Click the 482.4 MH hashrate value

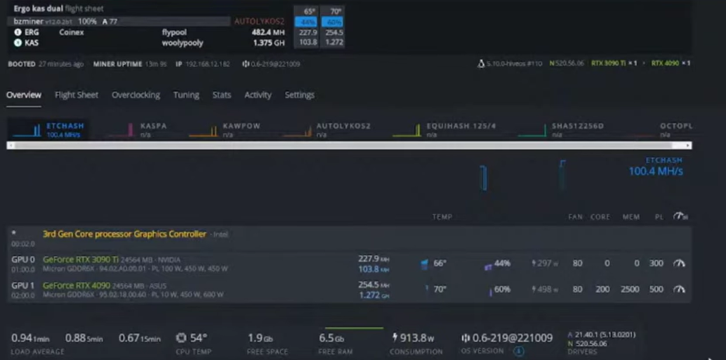coord(268,33)
